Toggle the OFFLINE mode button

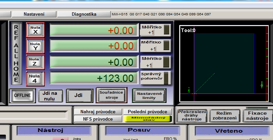point(22,95)
